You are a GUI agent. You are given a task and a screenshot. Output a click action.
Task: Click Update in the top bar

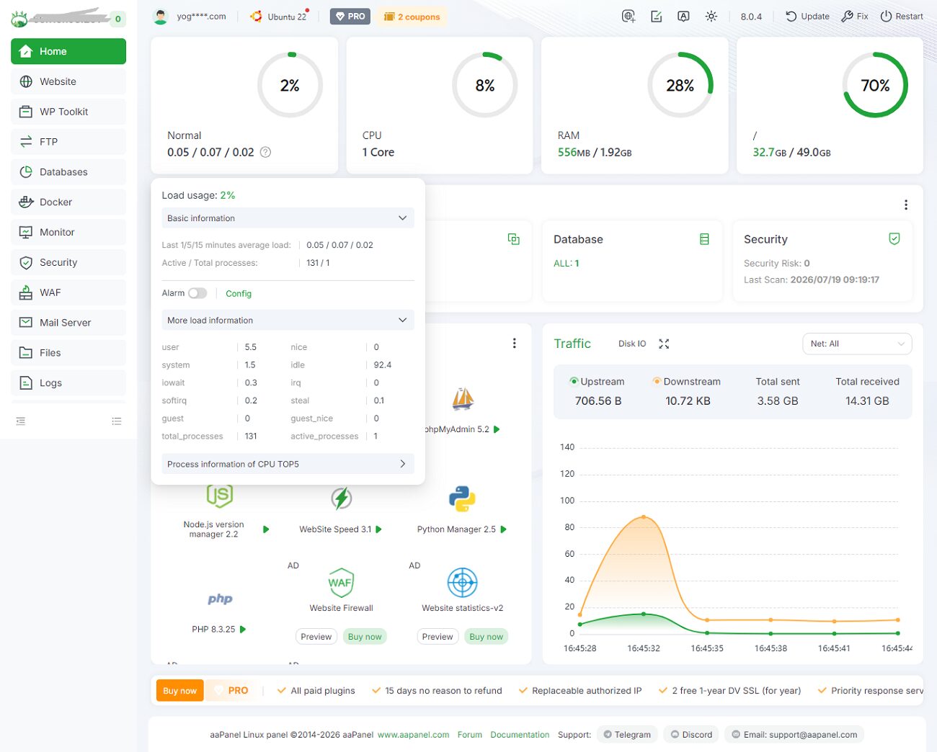coord(807,17)
